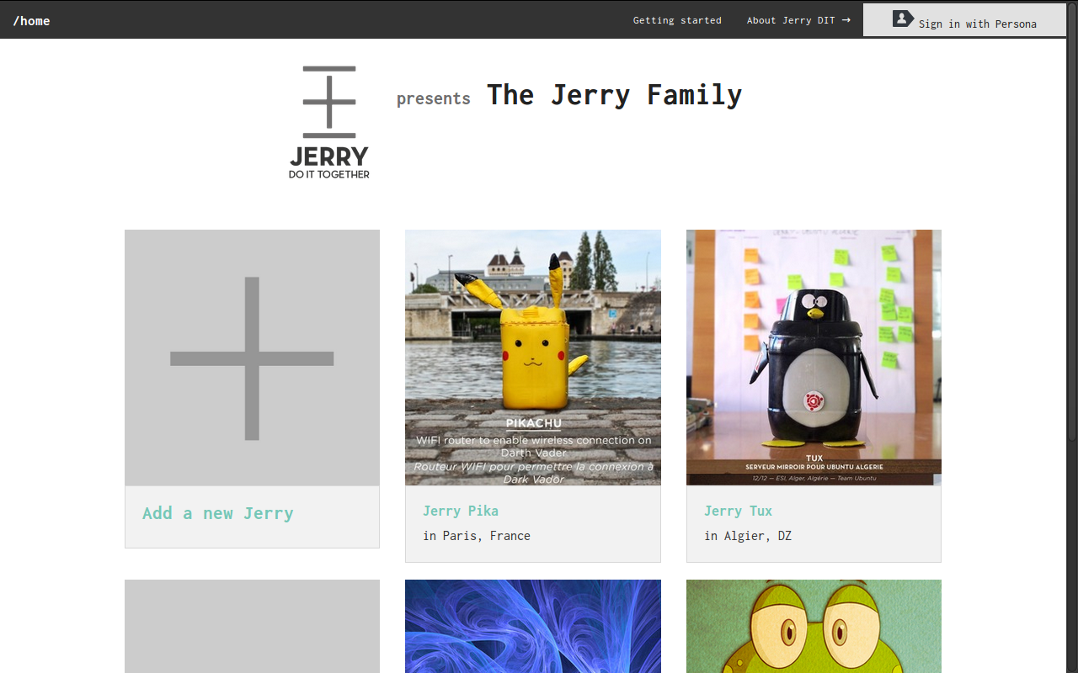
Task: Click the Add a new Jerry link
Action: pos(218,513)
